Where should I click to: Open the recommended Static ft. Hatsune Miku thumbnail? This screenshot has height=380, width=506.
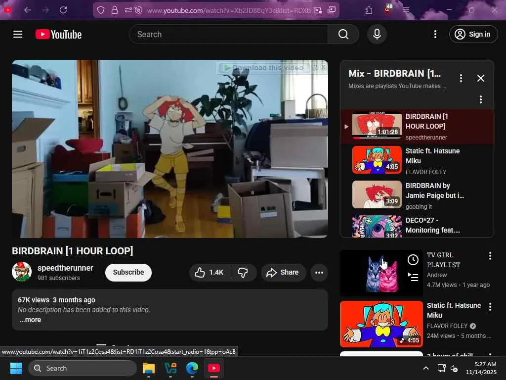pos(381,324)
